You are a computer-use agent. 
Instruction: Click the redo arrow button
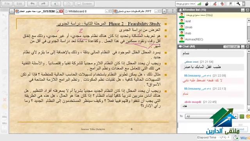43,4
